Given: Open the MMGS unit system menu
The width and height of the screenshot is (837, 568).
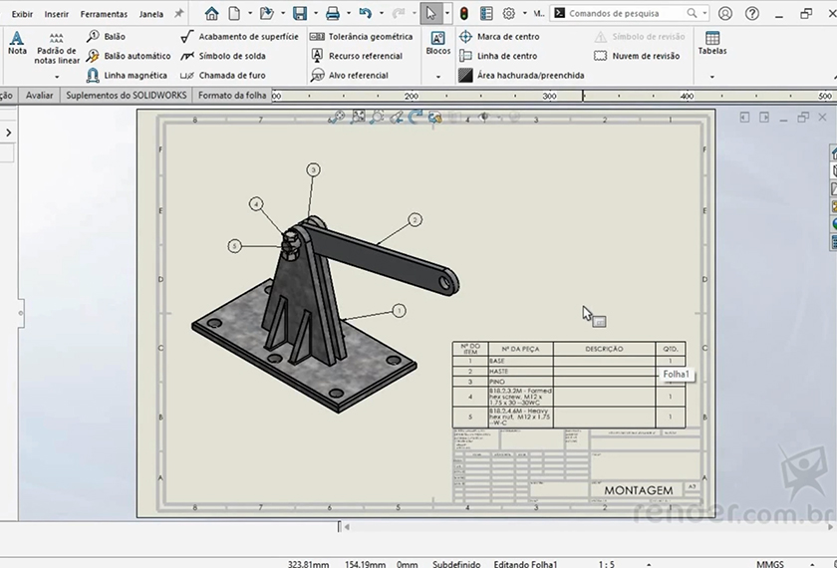Looking at the screenshot, I should [x=769, y=563].
